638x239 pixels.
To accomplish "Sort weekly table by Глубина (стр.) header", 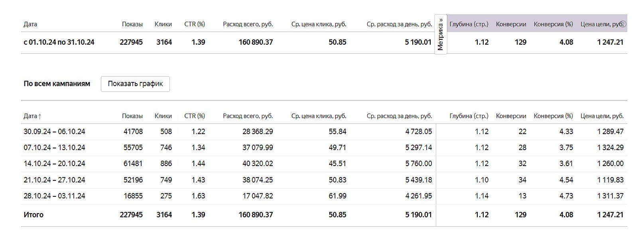I will click(469, 116).
